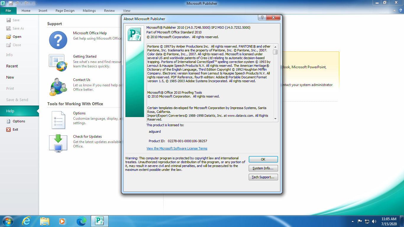
Task: Click the licensed user name adguard
Action: coord(155,132)
